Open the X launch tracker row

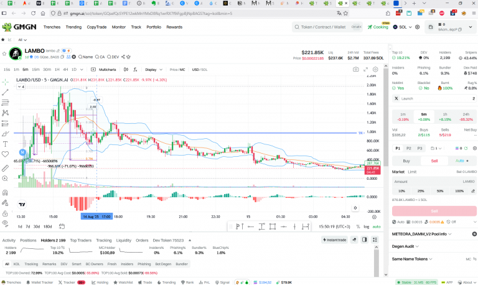point(434,98)
